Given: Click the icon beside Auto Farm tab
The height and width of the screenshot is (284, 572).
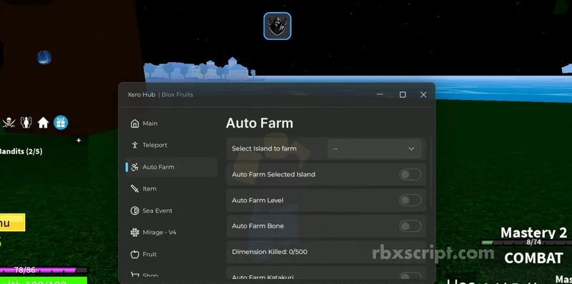Looking at the screenshot, I should point(134,167).
